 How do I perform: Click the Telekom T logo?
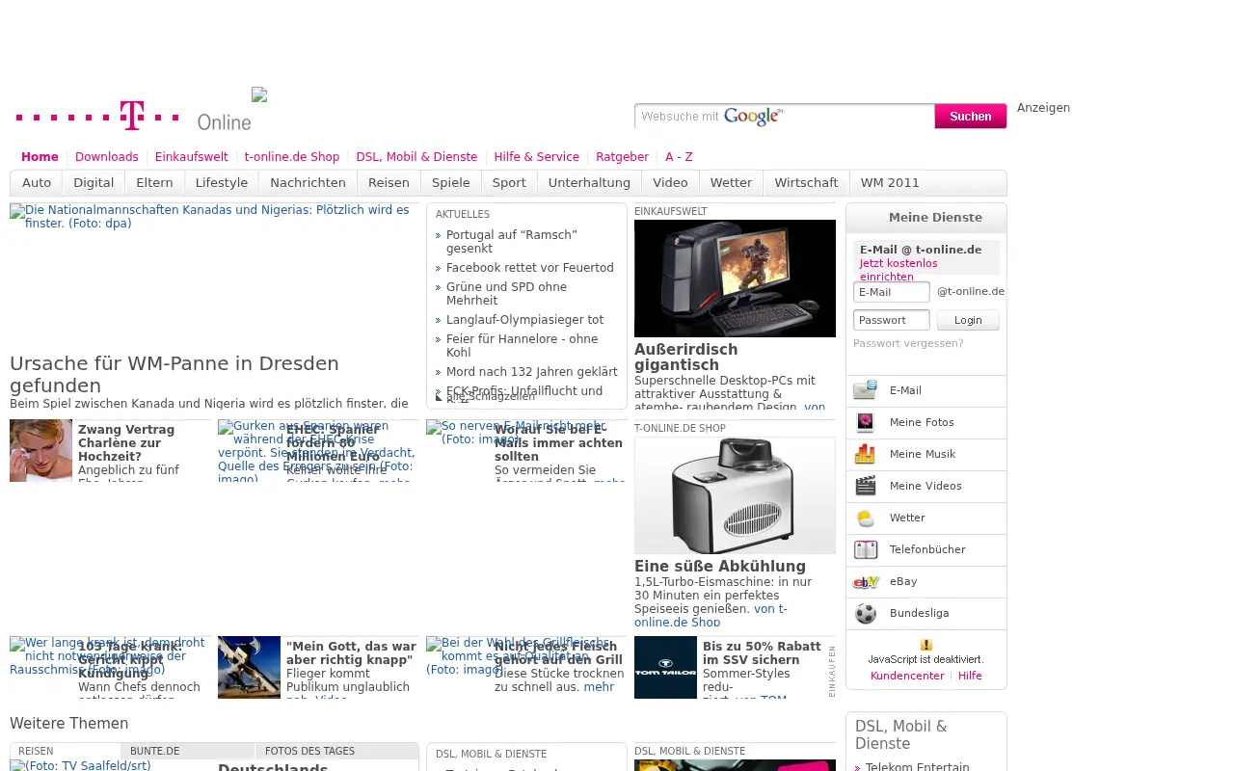[132, 115]
